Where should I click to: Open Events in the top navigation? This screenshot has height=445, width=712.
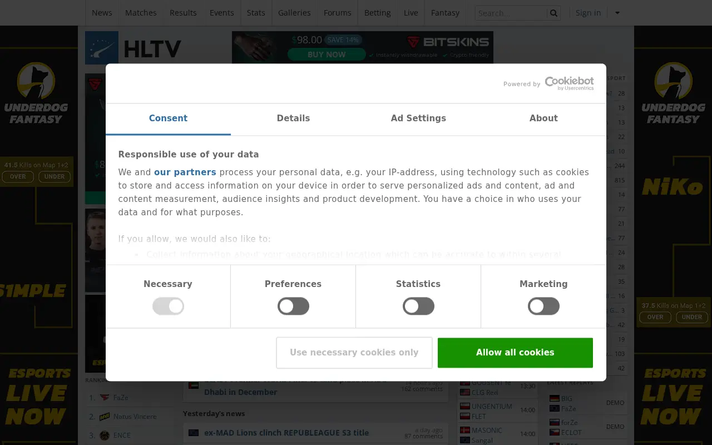[x=221, y=13]
